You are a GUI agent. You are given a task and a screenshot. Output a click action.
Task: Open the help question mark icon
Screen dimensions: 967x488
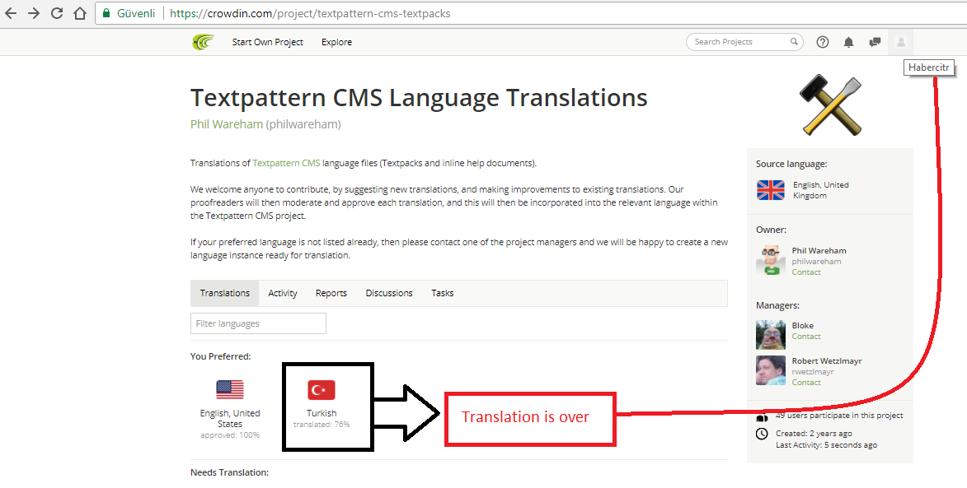pyautogui.click(x=823, y=42)
